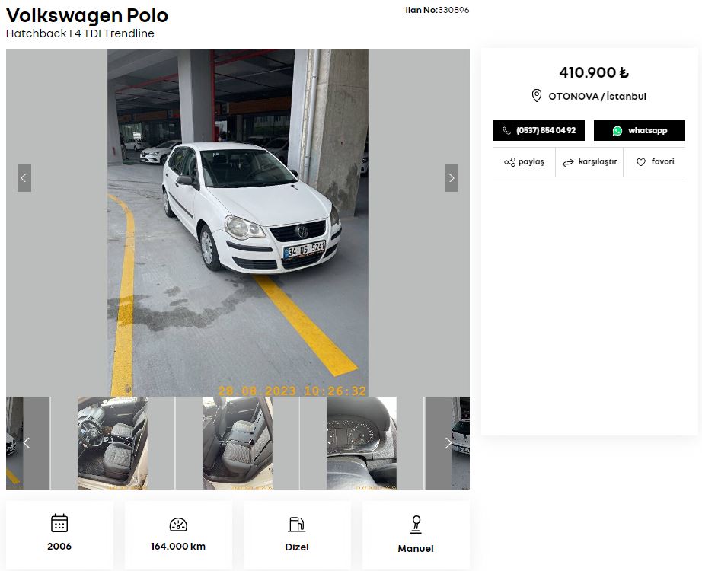The width and height of the screenshot is (702, 571).
Task: Select the 2006 model year value
Action: (x=59, y=547)
